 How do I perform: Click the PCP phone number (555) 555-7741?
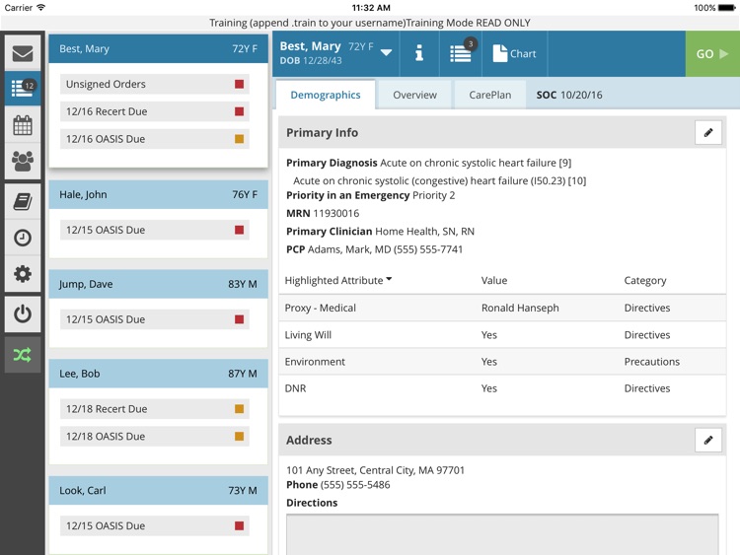pos(428,249)
